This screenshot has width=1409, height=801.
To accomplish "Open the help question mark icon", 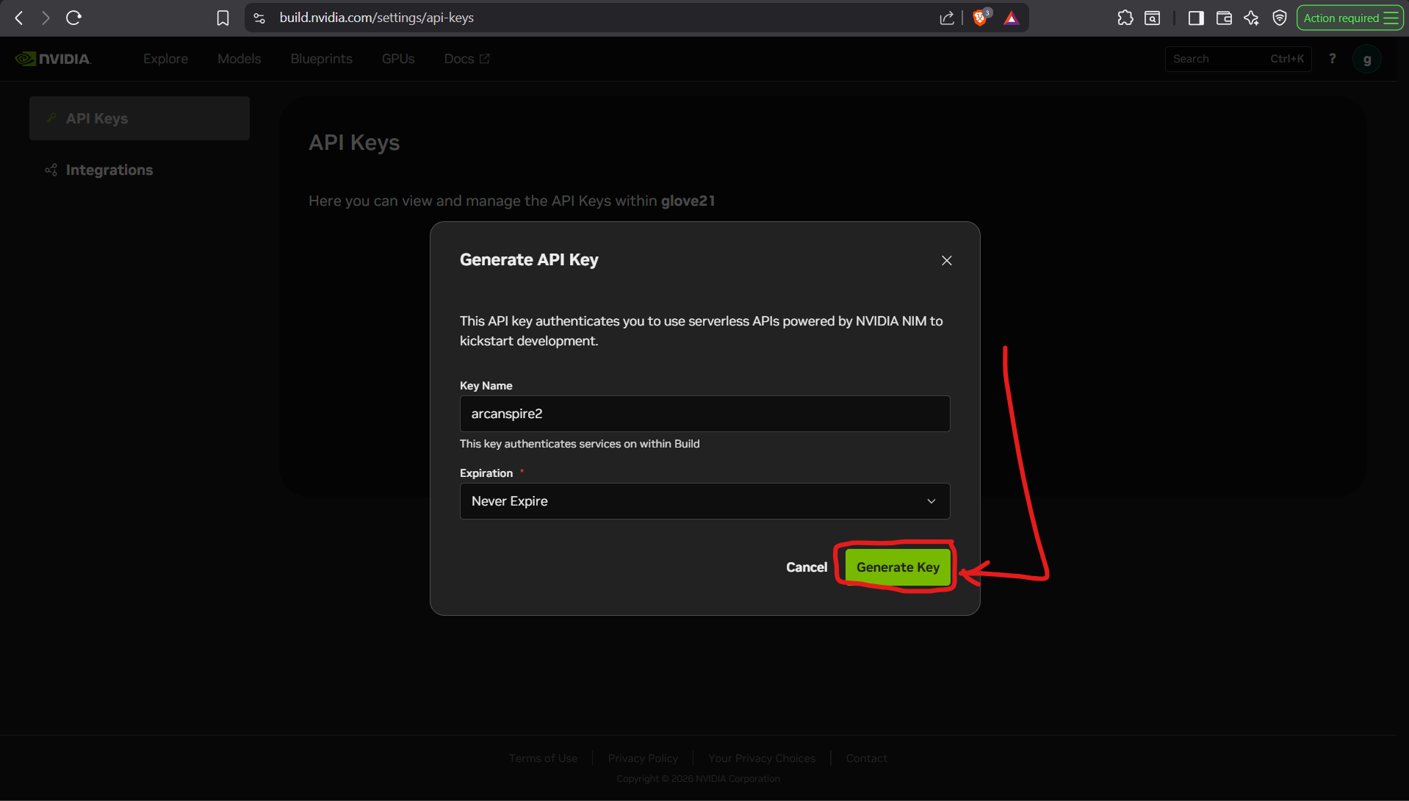I will pyautogui.click(x=1333, y=58).
